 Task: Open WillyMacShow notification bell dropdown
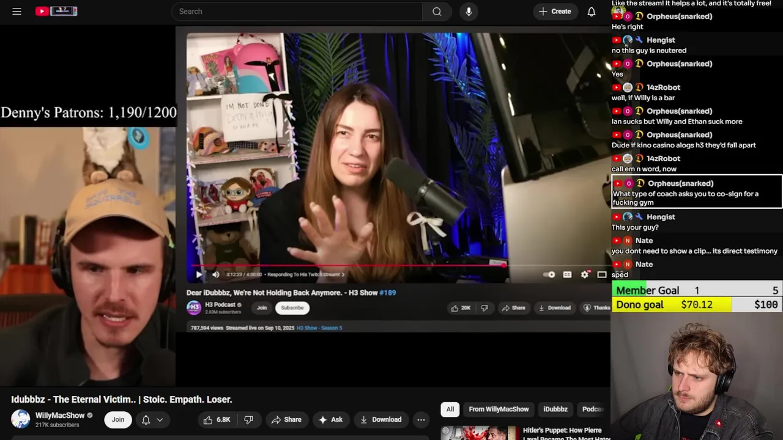click(152, 420)
